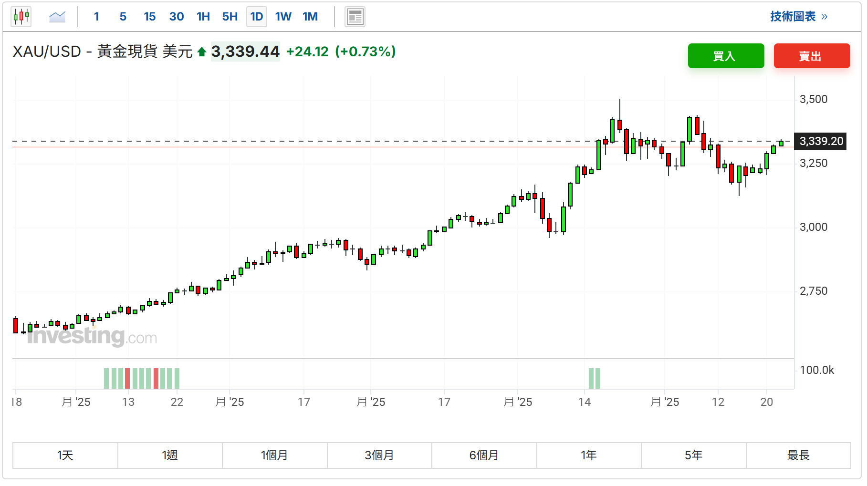Click the 3,339.20 current price label
867x486 pixels.
click(x=821, y=141)
